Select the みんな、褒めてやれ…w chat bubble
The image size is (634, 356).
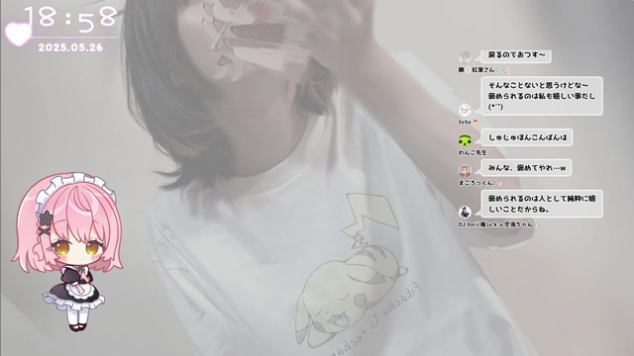point(526,168)
